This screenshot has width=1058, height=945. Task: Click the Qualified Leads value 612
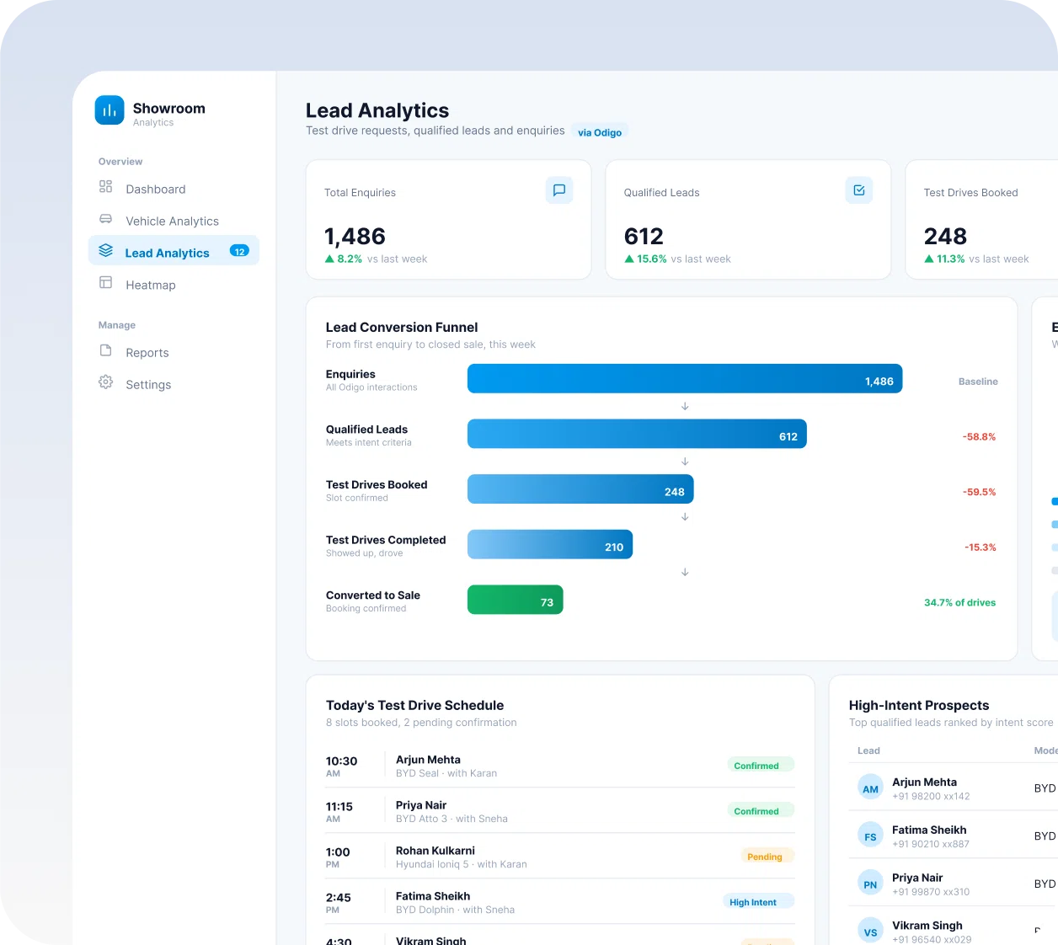[644, 237]
